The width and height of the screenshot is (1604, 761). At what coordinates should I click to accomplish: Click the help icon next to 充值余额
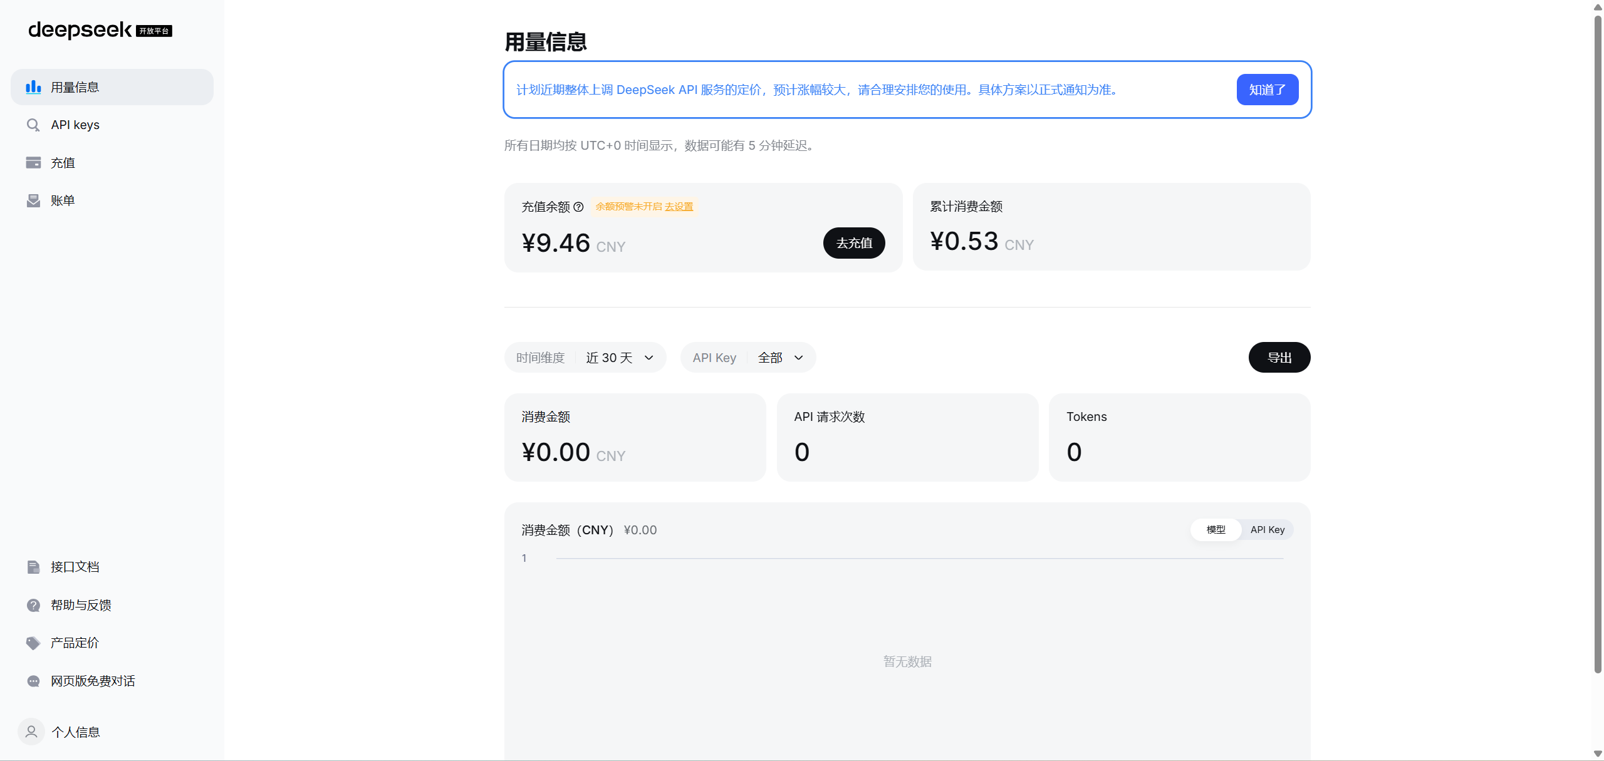[x=578, y=207]
